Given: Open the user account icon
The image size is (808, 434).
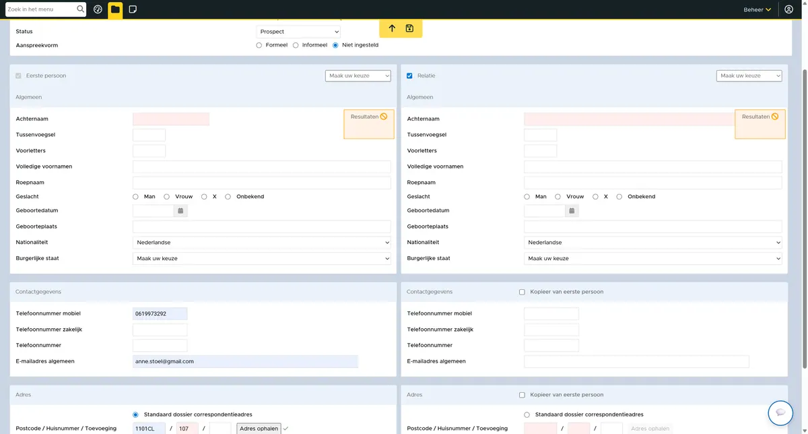Looking at the screenshot, I should [788, 9].
